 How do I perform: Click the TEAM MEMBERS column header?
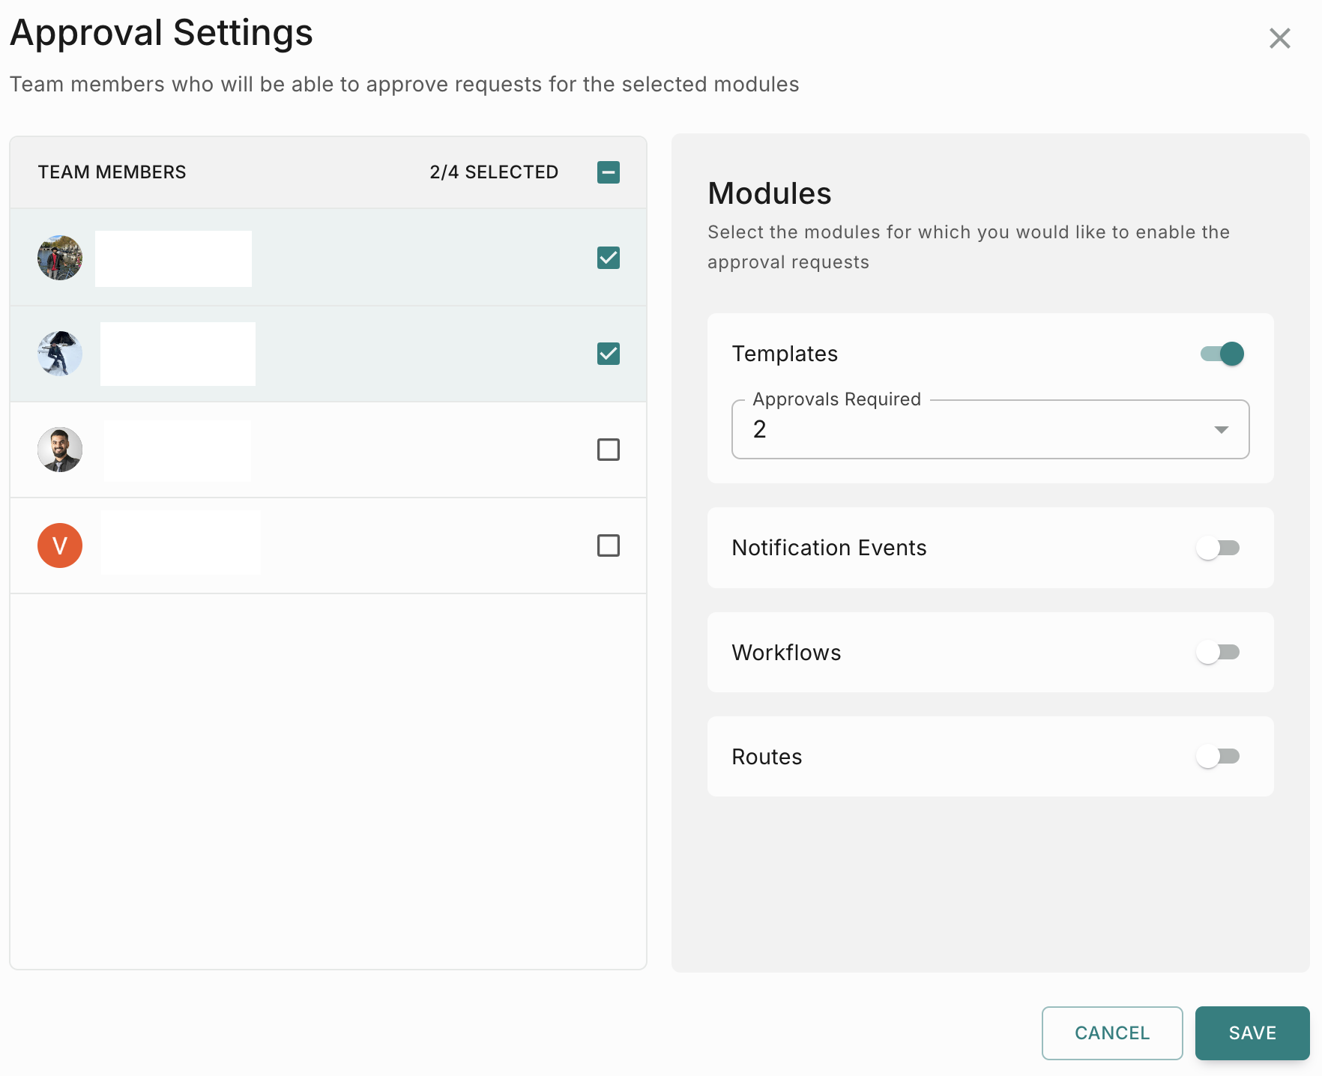[x=112, y=172]
